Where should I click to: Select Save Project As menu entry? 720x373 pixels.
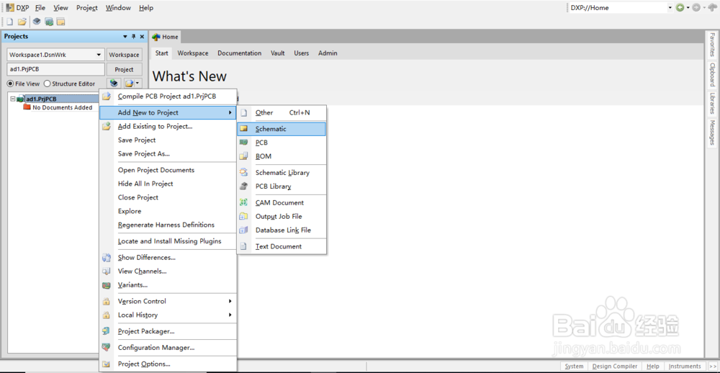[x=168, y=154]
